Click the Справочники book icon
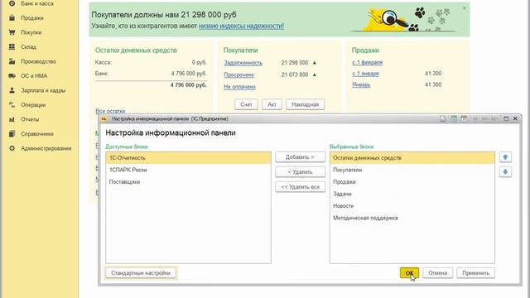This screenshot has height=298, width=530. point(12,134)
